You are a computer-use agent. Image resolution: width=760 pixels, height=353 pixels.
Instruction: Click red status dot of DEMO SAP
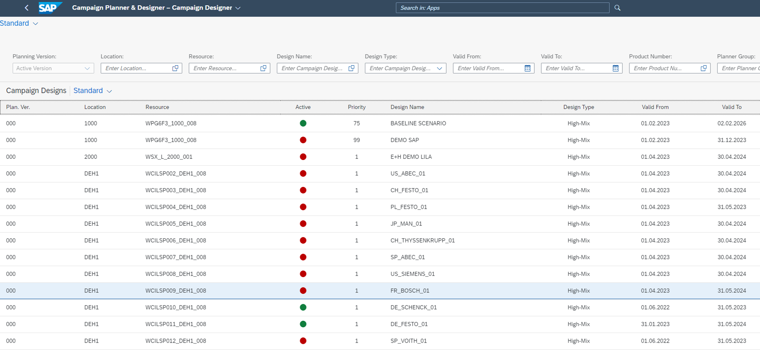point(303,140)
